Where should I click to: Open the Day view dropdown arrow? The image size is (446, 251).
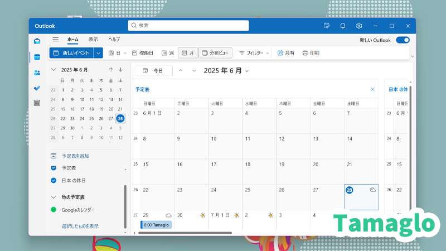tap(125, 53)
